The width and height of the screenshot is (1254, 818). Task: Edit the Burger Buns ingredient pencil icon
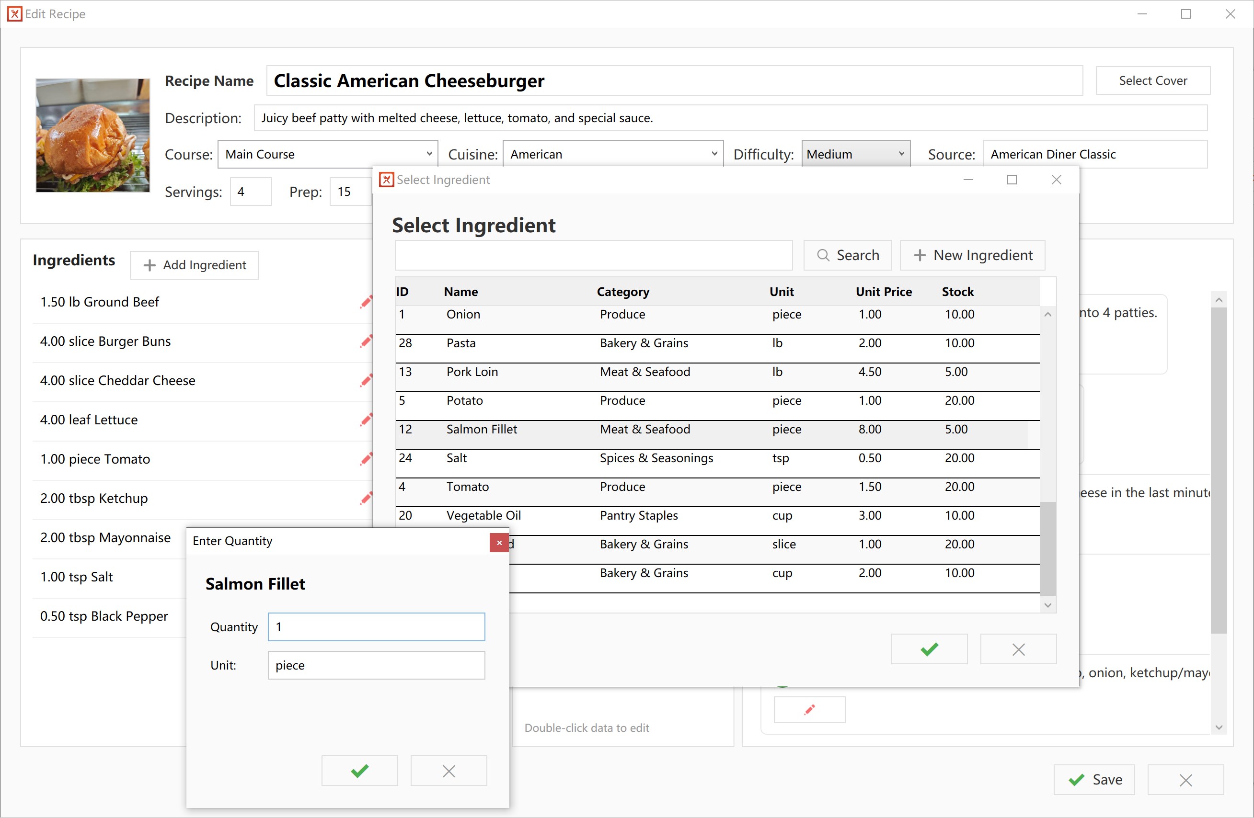tap(366, 341)
